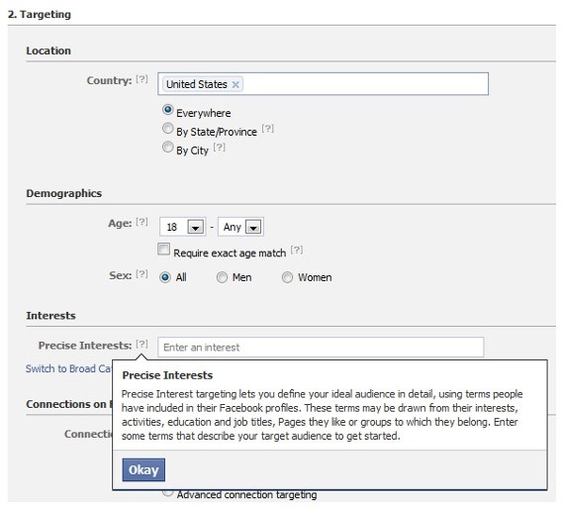Click Okay in Precise Interests popup
Image resolution: width=564 pixels, height=507 pixels.
pos(143,470)
